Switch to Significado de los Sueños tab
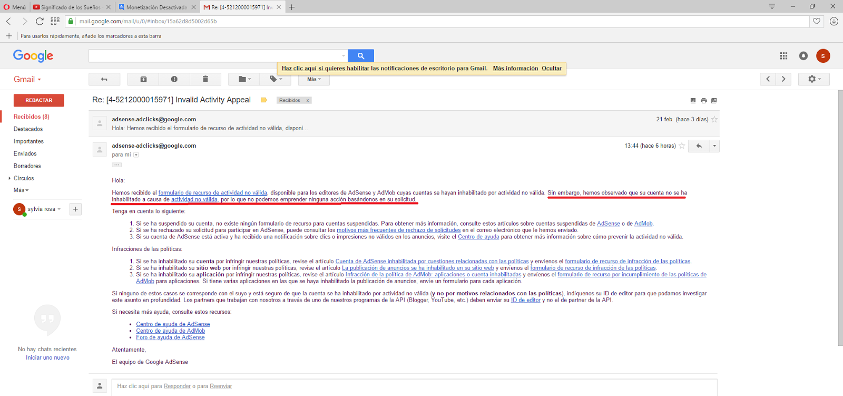 71,7
